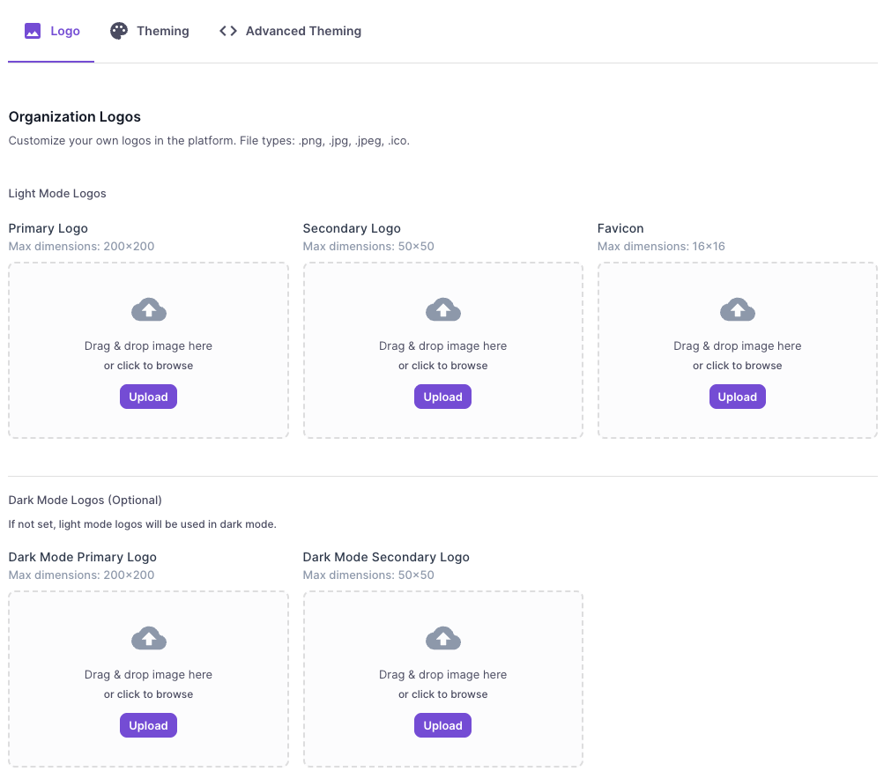Click the cloud upload icon under Primary Logo
This screenshot has height=779, width=884.
(148, 309)
